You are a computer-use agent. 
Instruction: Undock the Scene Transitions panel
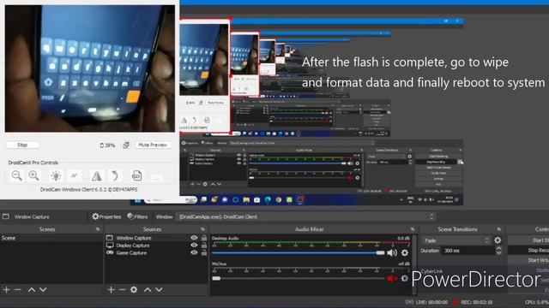498,229
